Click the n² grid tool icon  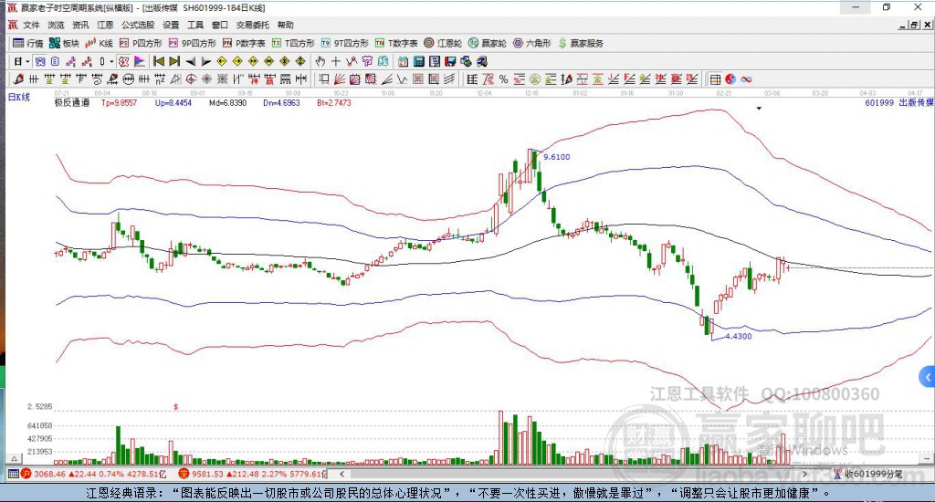(160, 79)
